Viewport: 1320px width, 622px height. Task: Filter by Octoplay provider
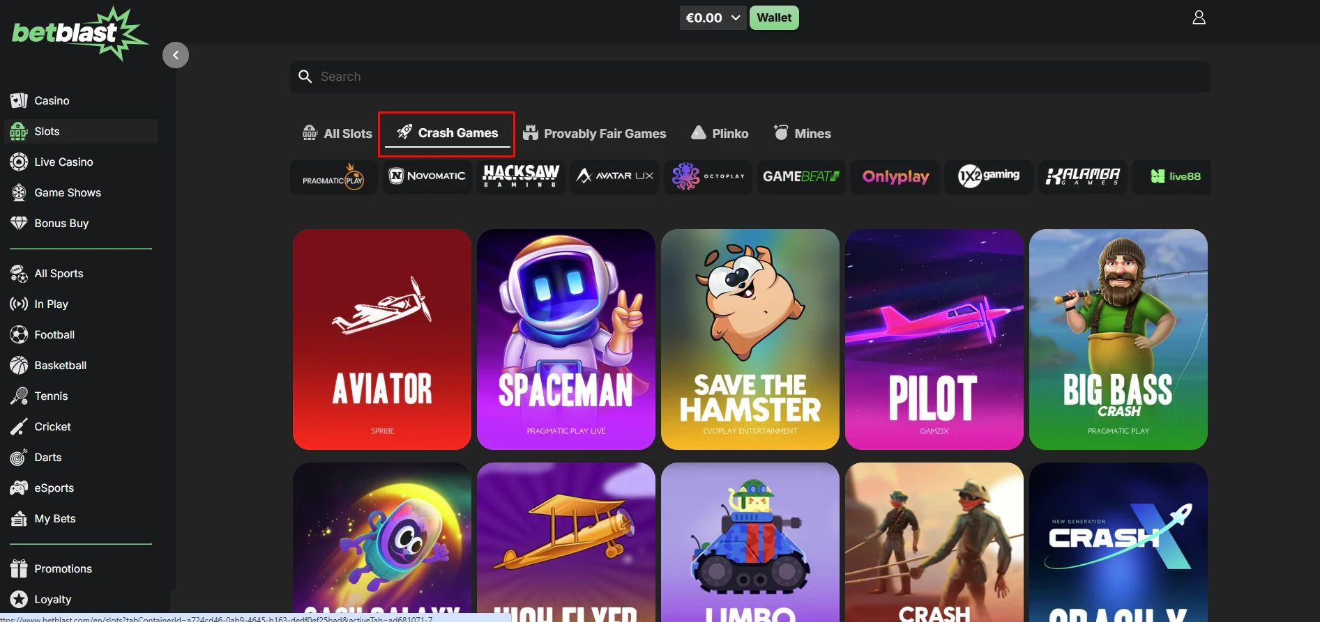click(708, 176)
